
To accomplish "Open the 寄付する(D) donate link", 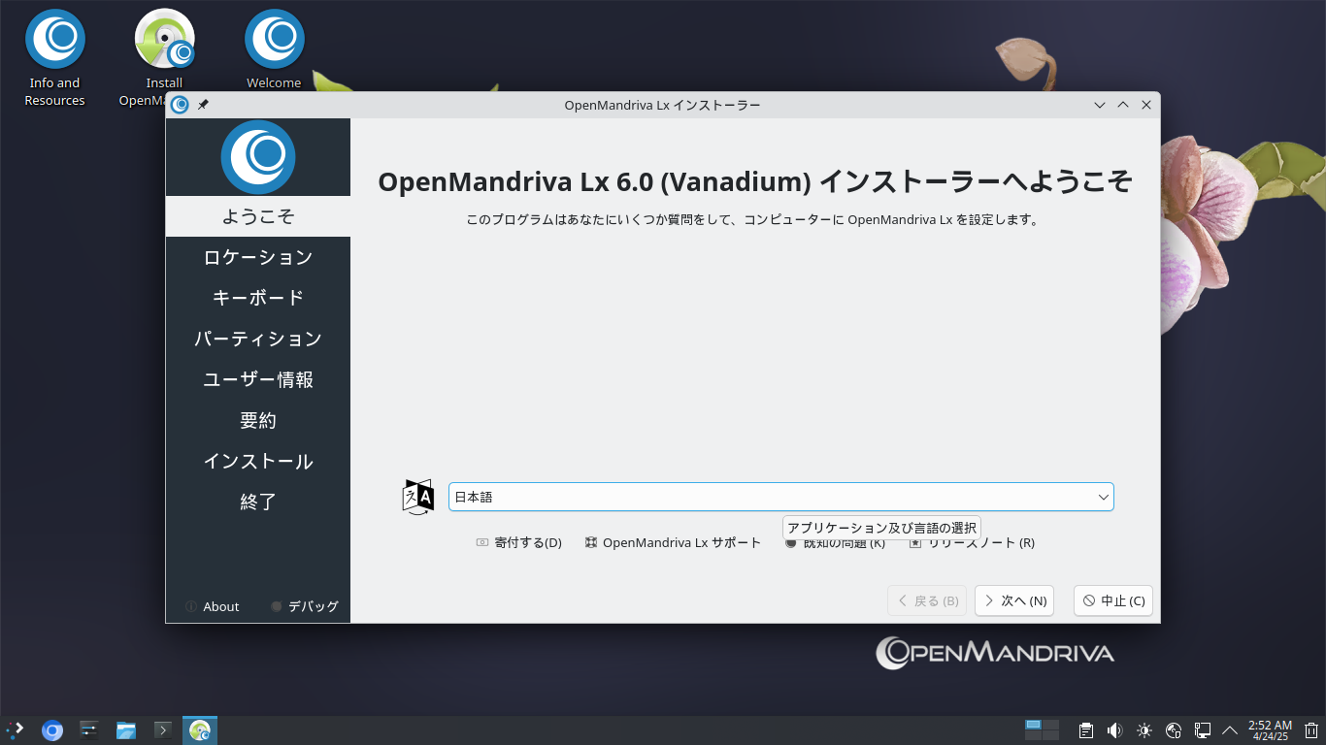I will click(x=519, y=542).
